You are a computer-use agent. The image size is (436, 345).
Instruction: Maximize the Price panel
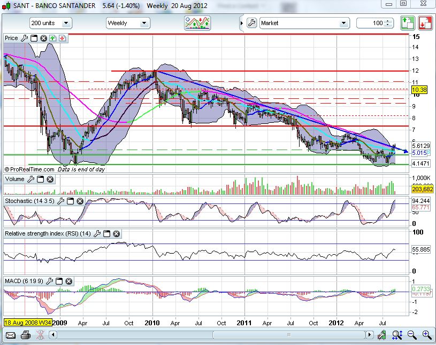pyautogui.click(x=34, y=38)
